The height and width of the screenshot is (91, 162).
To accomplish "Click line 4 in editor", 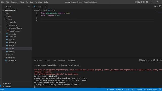I will [97, 21].
